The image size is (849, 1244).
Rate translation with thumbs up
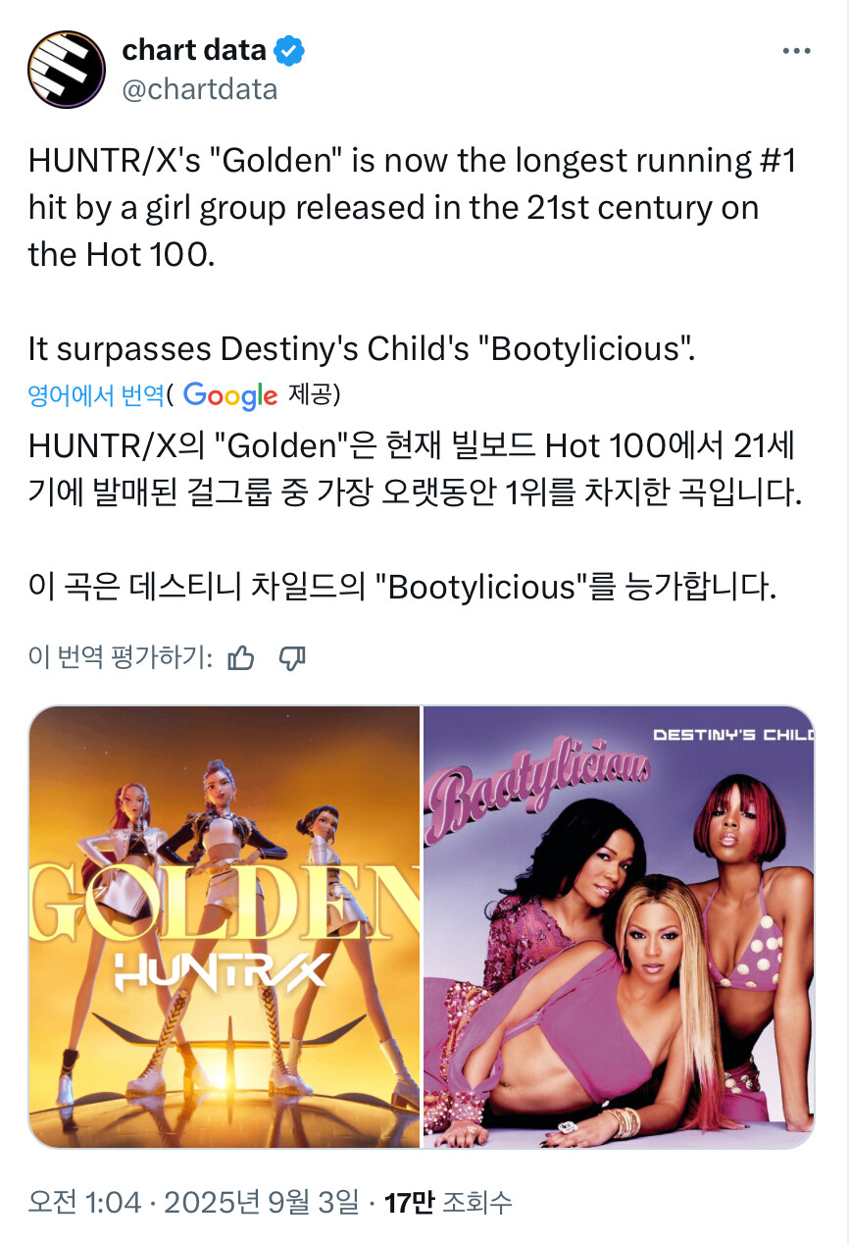[x=240, y=658]
